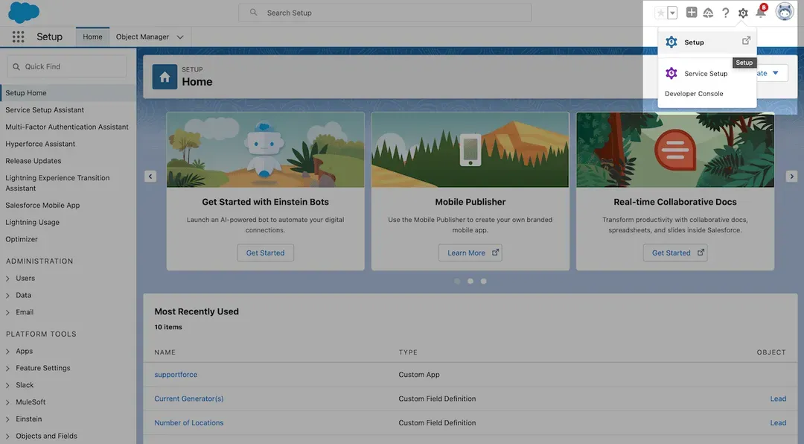
Task: Open the Object Manager tab chevron
Action: 180,37
